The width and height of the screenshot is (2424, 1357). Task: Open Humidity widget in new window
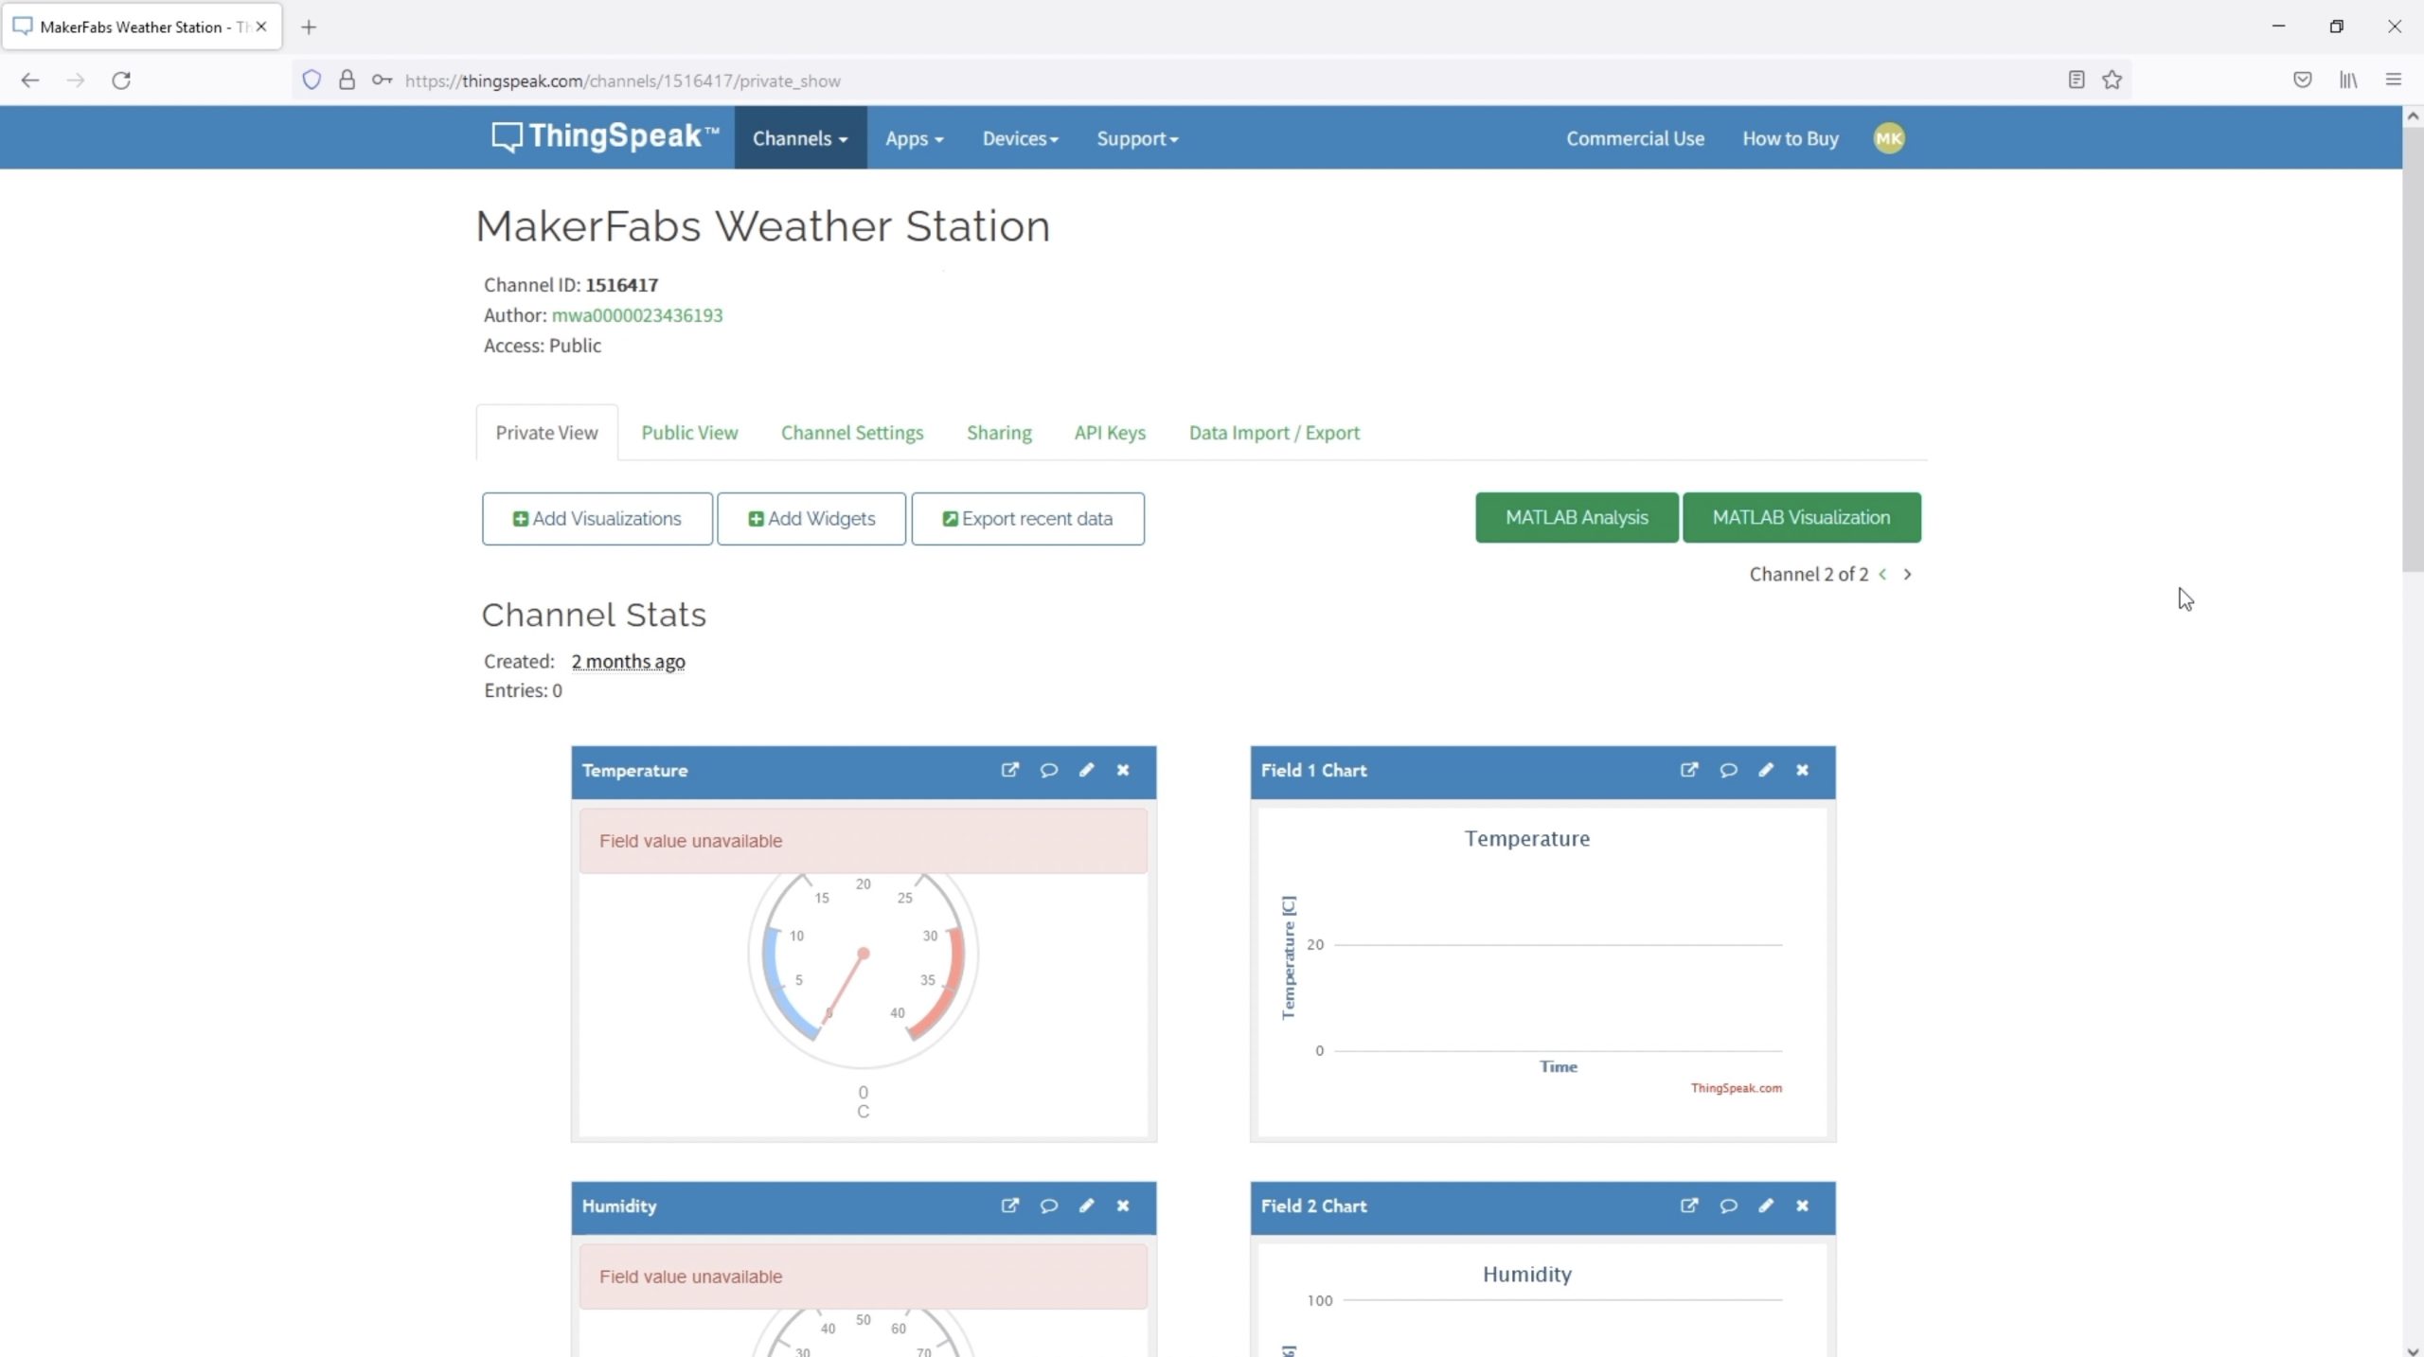[1009, 1205]
